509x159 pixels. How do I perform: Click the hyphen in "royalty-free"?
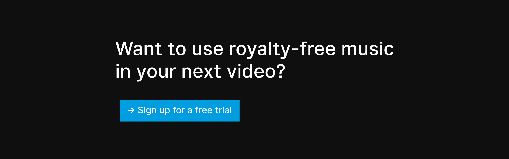[296, 50]
